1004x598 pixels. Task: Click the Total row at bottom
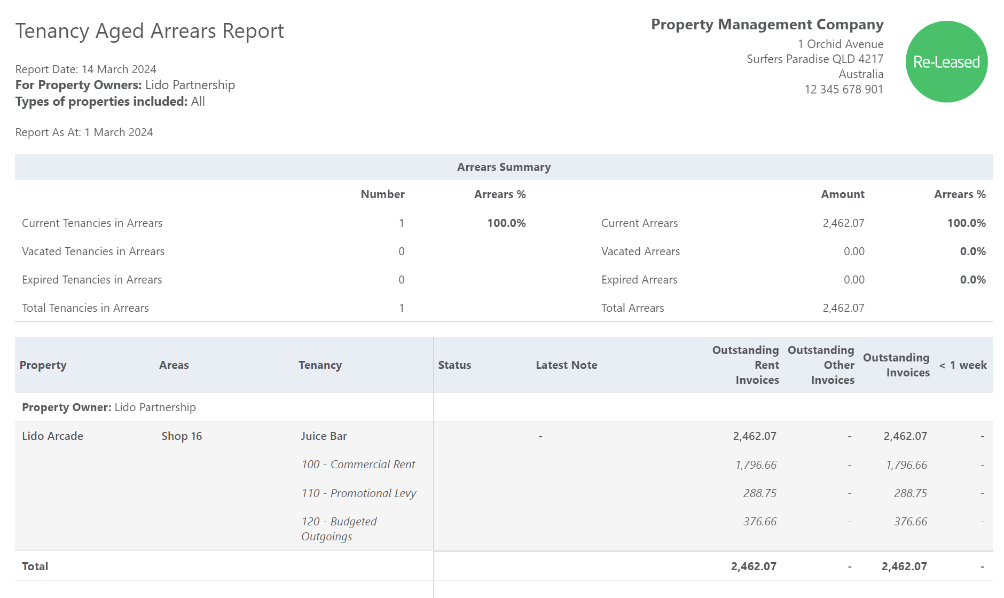pos(34,566)
